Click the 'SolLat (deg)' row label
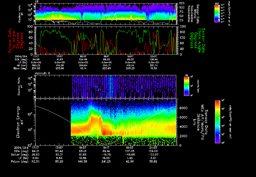Viewport: 256px width, 177px height. pos(19,155)
